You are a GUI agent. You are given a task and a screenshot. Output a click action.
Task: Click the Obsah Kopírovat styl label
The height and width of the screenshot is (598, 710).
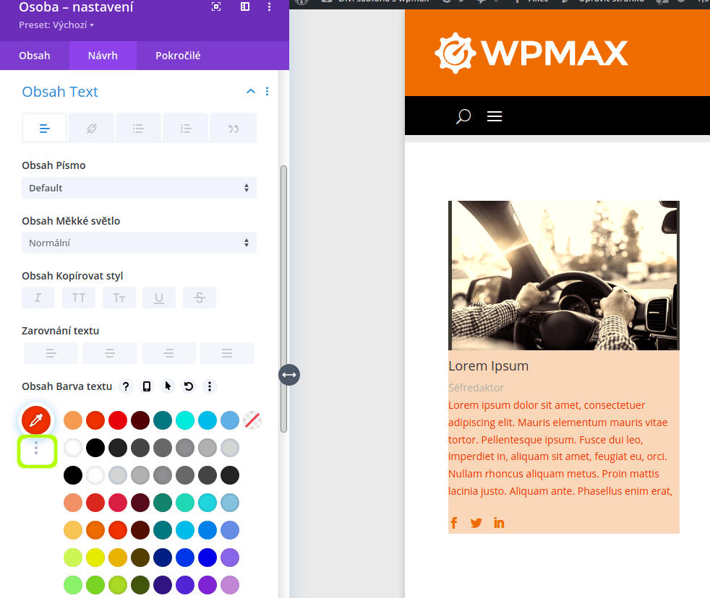coord(72,275)
